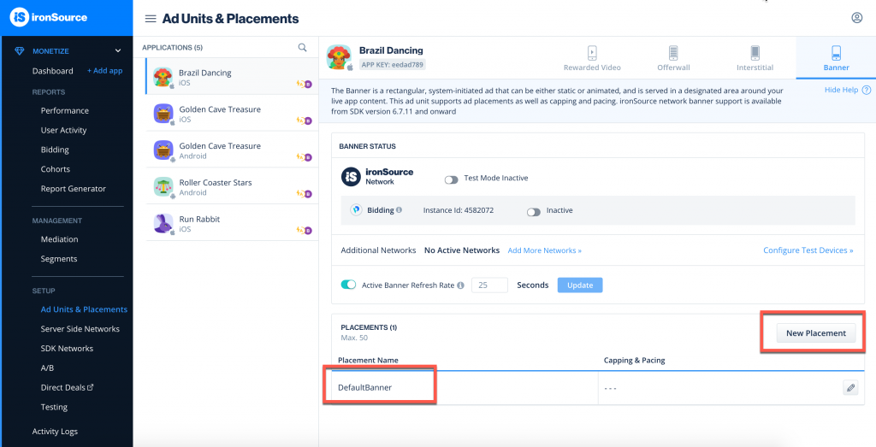Click the Banner phone icon

(x=836, y=53)
